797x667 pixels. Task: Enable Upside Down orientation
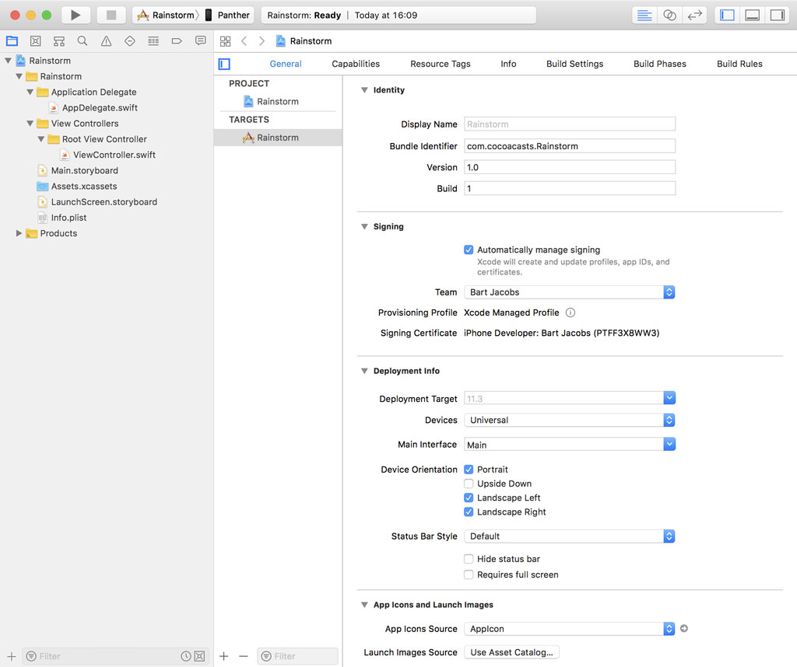coord(469,484)
